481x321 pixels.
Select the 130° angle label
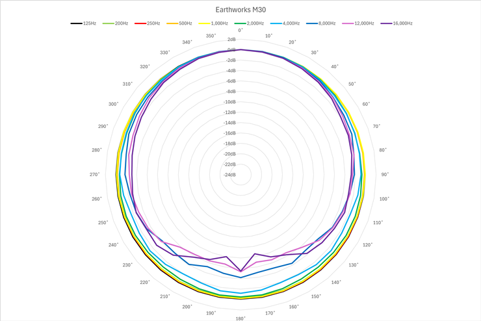(354, 265)
